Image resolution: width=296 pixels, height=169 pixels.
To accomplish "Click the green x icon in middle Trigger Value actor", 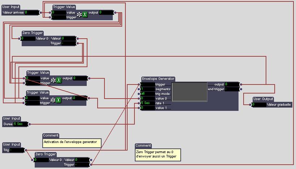I will [x=59, y=80].
